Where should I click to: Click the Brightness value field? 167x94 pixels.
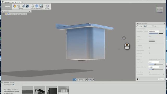[153, 31]
